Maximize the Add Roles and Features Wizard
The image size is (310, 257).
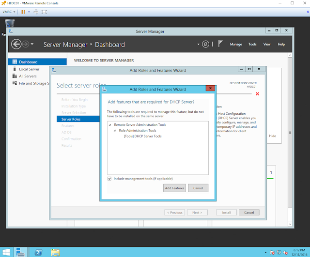(x=249, y=69)
